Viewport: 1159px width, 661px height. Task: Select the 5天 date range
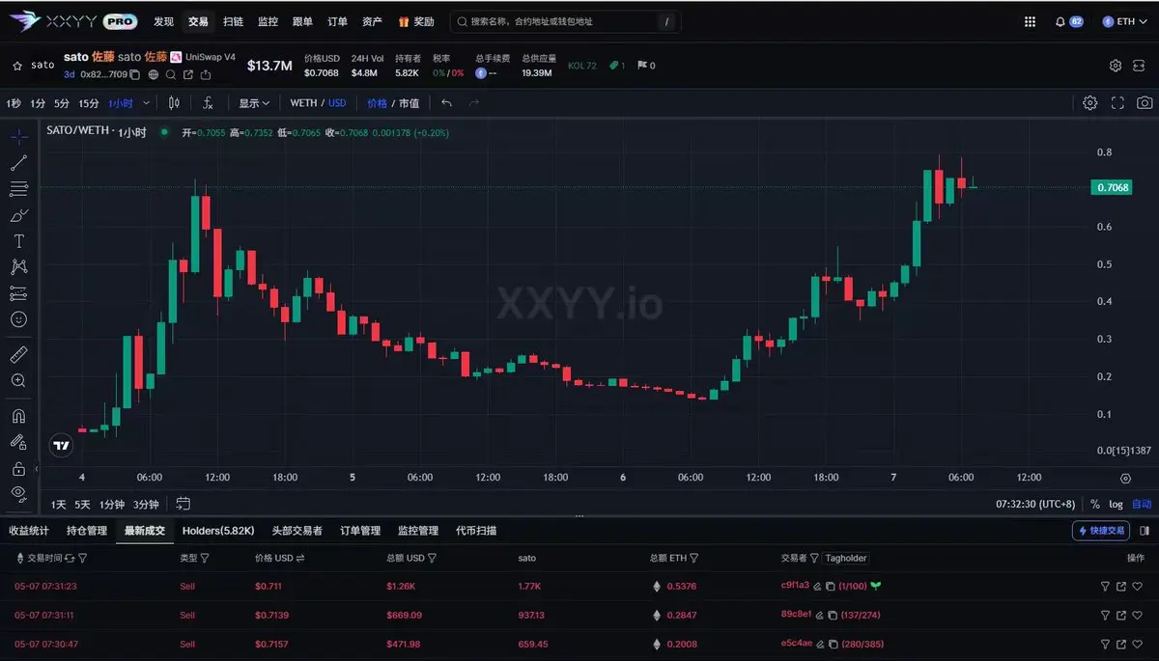83,504
